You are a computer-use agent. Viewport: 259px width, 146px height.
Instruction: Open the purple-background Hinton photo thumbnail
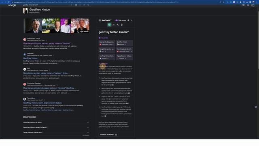pyautogui.click(x=66, y=26)
